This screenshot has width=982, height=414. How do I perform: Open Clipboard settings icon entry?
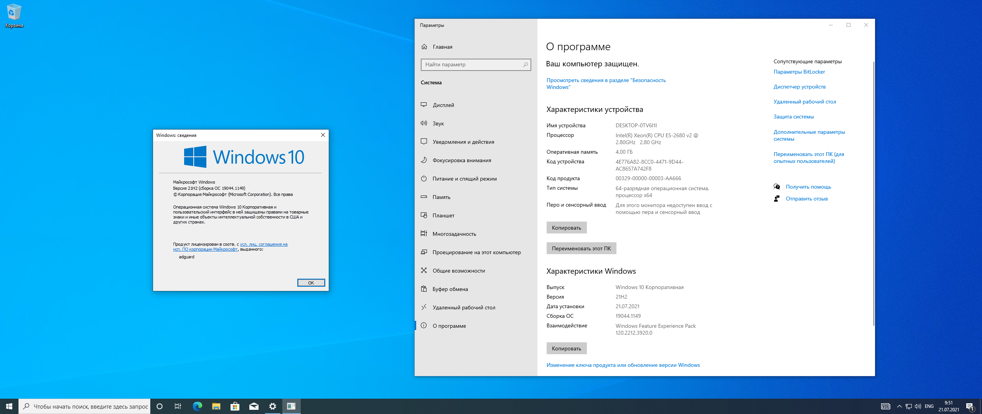tap(424, 289)
